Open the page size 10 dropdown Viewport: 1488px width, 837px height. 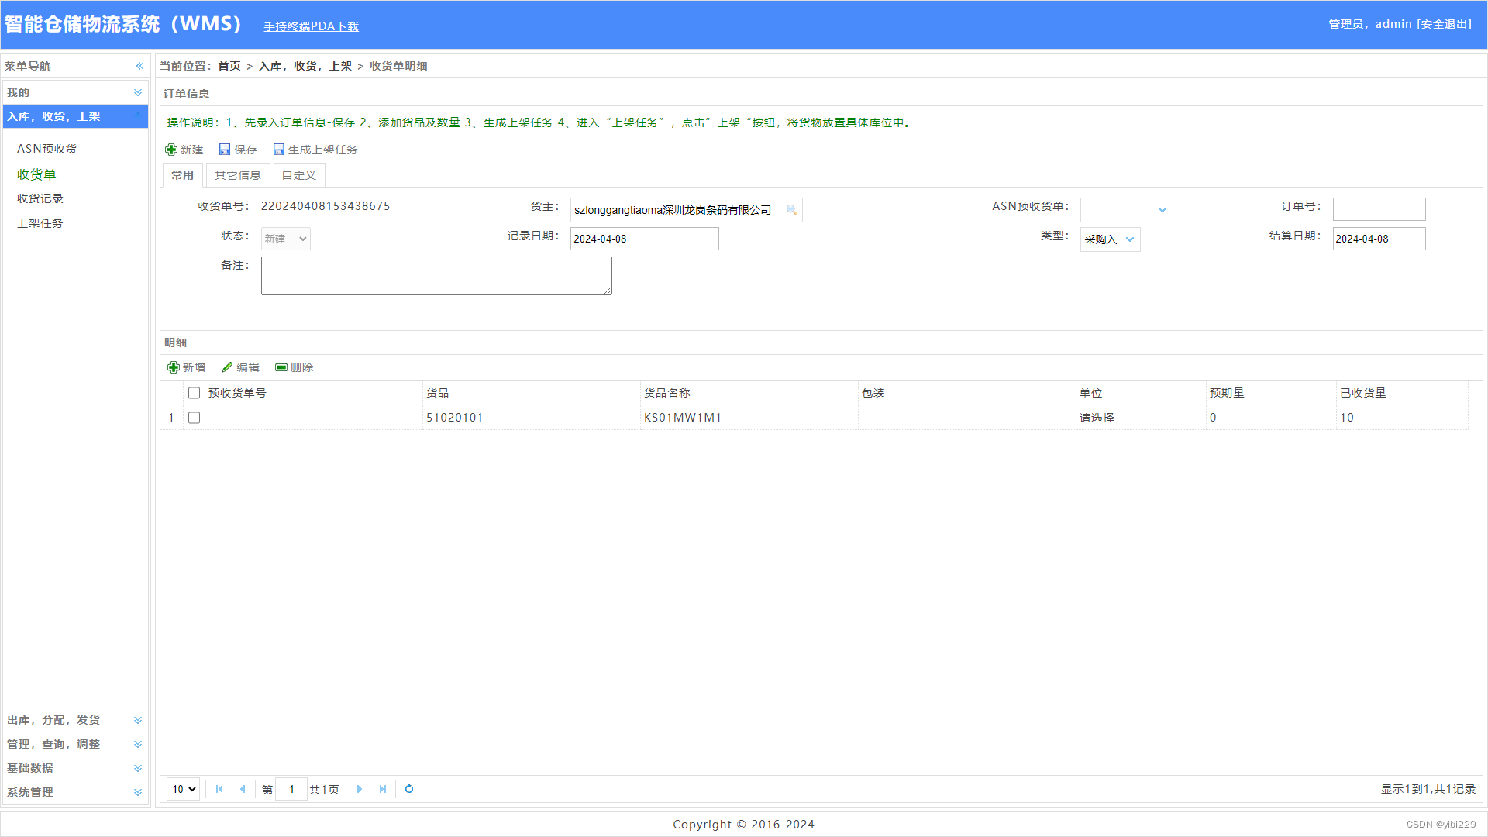pos(184,789)
